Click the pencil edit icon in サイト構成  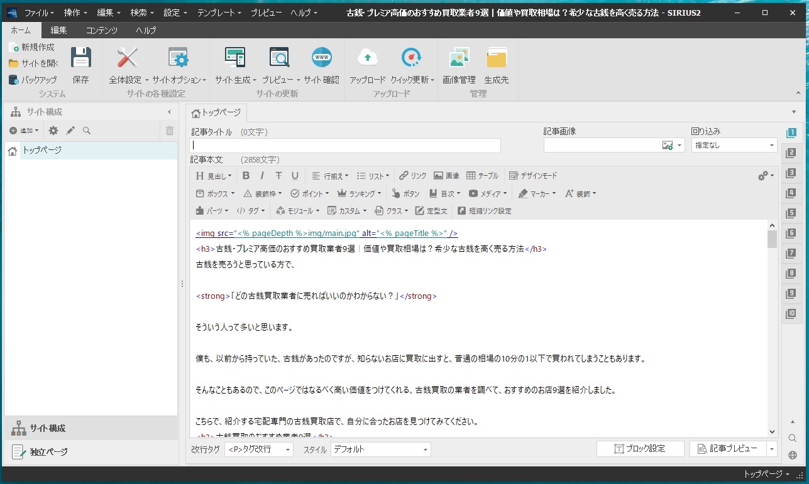[70, 131]
